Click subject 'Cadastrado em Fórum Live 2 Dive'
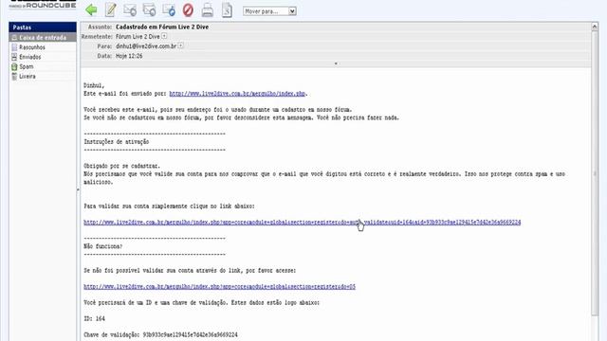 coord(162,27)
